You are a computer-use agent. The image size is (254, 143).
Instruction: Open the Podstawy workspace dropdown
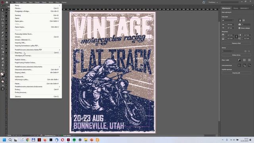coord(213,2)
